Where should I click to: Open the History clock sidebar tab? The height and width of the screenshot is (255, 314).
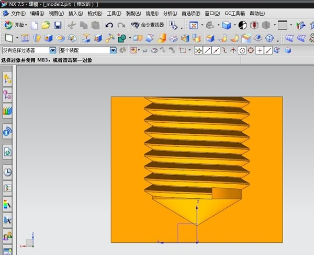(x=7, y=172)
